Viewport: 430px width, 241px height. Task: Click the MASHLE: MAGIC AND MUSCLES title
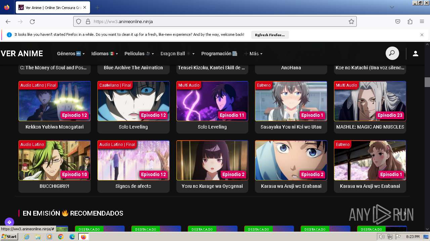click(x=370, y=127)
